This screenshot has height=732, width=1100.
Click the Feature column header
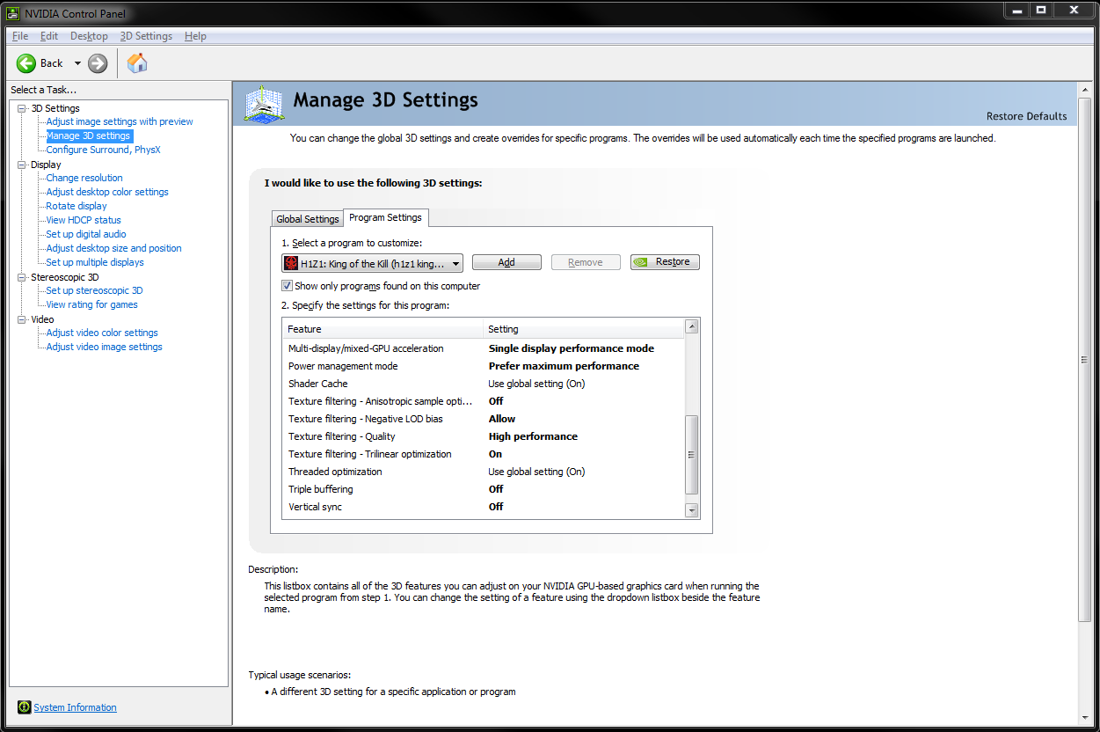(382, 329)
